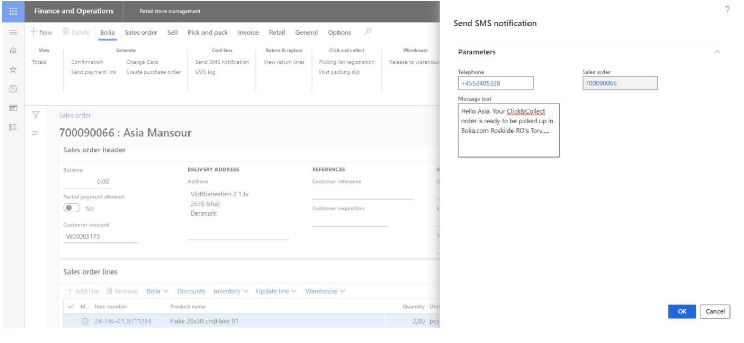Screen dimensions: 744x343
Task: Click the filter funnel icon
Action: pyautogui.click(x=36, y=115)
